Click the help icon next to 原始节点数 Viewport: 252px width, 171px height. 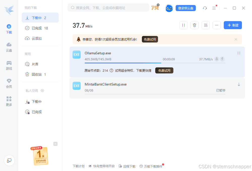pyautogui.click(x=111, y=71)
